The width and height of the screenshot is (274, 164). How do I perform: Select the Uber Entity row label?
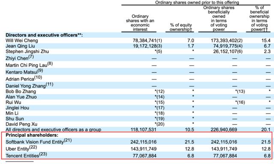(x=17, y=149)
